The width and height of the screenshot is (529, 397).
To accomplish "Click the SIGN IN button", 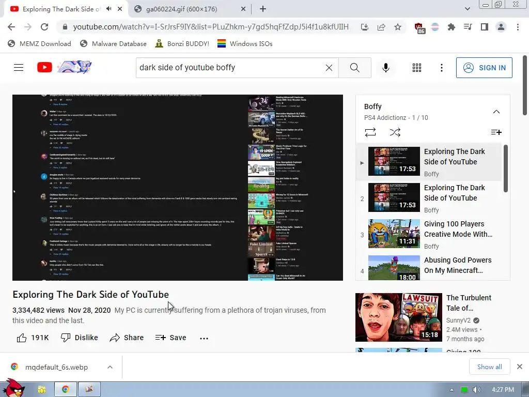I will click(x=484, y=68).
